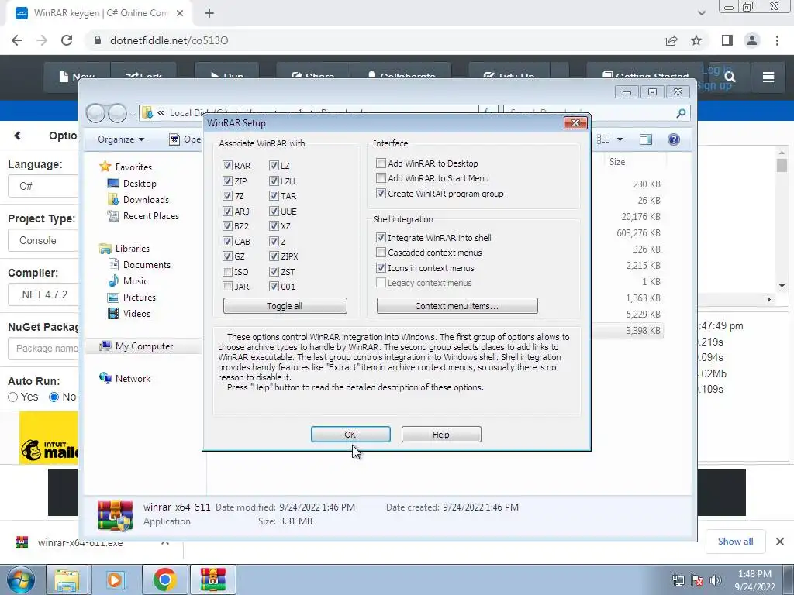The width and height of the screenshot is (794, 595).
Task: Open Context menu items dialog
Action: coord(457,305)
